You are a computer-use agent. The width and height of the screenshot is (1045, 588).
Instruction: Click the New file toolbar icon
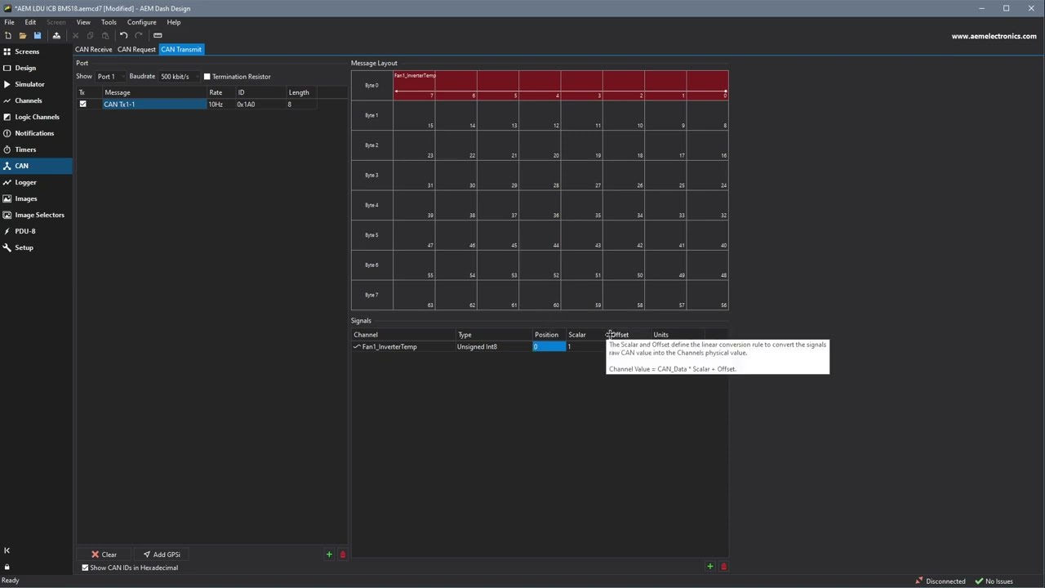(8, 35)
